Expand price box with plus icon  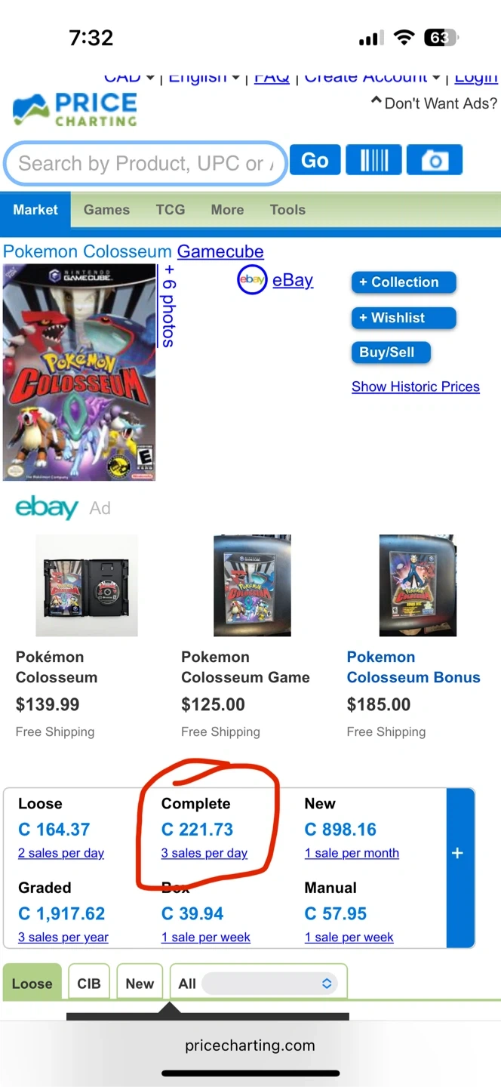click(x=457, y=853)
